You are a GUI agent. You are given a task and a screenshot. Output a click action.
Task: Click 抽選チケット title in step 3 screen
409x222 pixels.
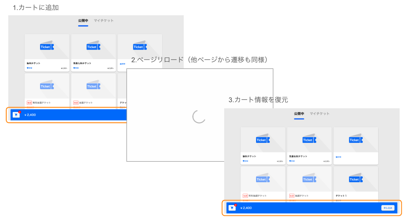point(302,196)
